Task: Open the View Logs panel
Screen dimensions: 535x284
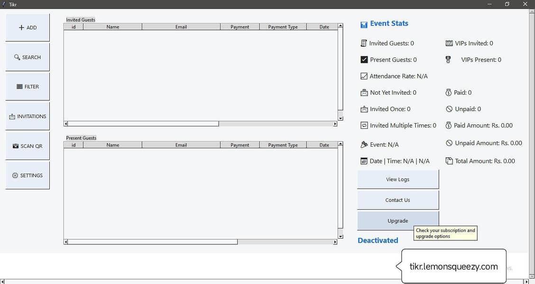Action: click(398, 179)
